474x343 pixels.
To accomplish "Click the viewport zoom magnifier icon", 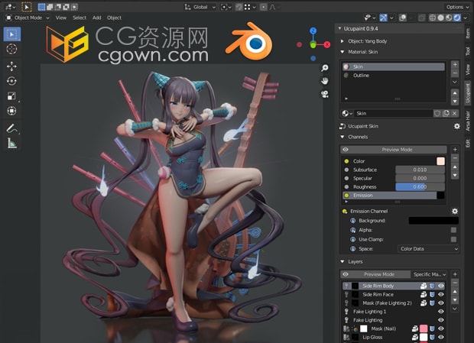I will 325,68.
